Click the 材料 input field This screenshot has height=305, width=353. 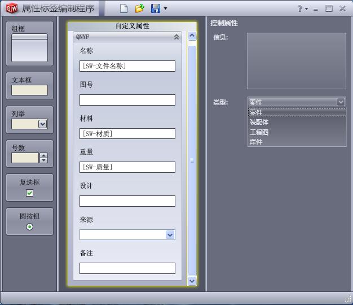(x=127, y=134)
